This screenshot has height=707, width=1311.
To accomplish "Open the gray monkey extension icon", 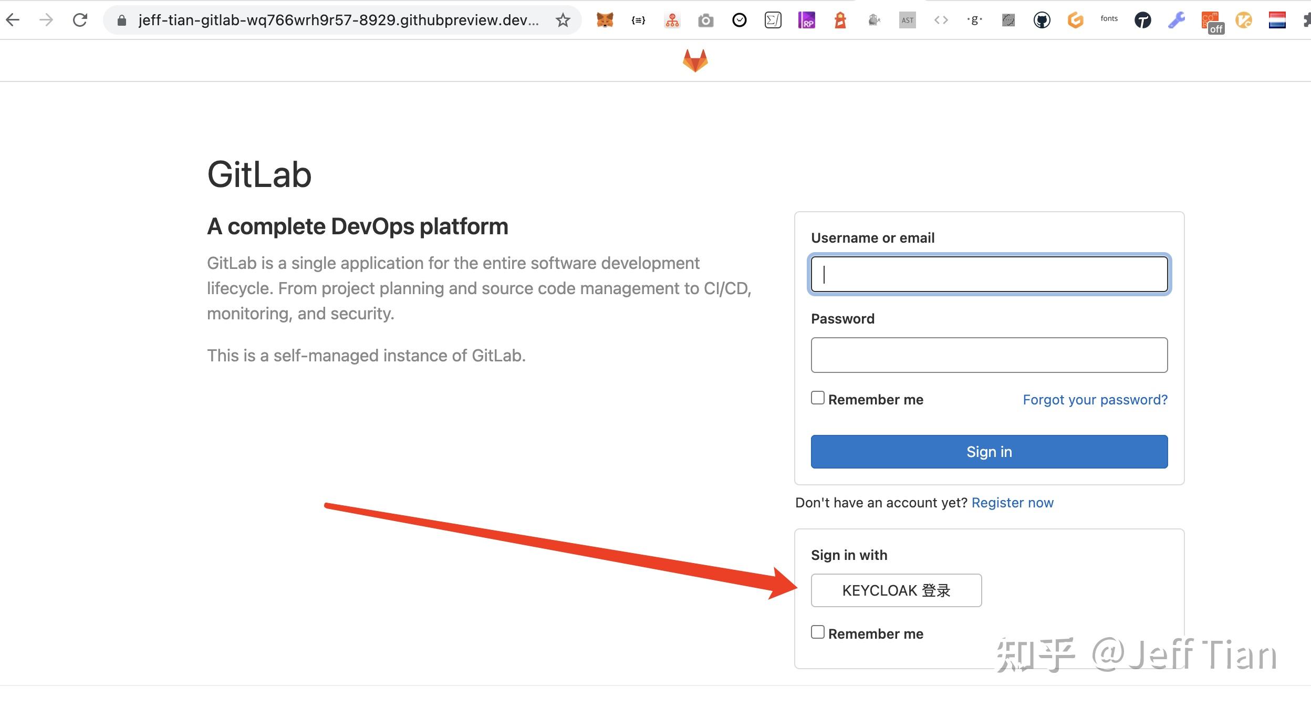I will pyautogui.click(x=874, y=20).
